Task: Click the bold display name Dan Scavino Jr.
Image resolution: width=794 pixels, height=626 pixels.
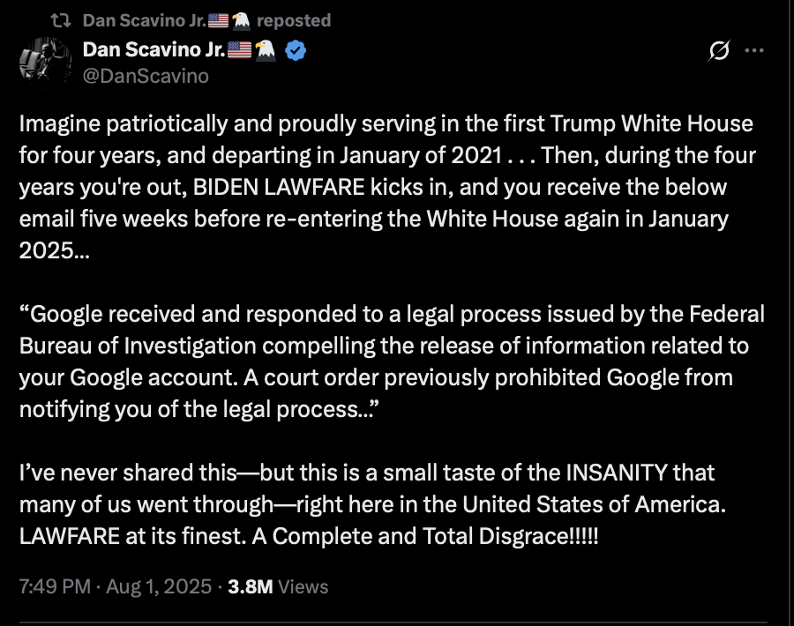Action: click(x=153, y=50)
